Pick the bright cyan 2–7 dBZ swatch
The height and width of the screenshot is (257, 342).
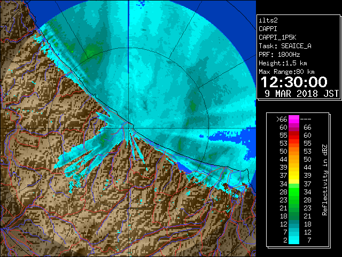pos(294,240)
